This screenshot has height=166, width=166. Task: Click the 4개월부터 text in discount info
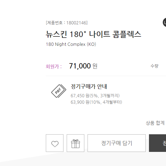[x=112, y=102]
